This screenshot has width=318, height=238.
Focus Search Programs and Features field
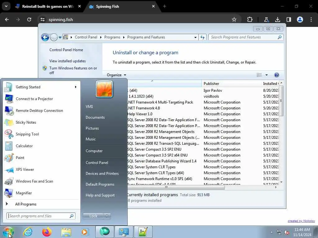click(x=246, y=37)
